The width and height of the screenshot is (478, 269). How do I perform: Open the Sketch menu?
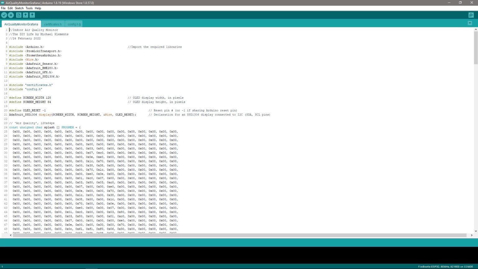[19, 8]
